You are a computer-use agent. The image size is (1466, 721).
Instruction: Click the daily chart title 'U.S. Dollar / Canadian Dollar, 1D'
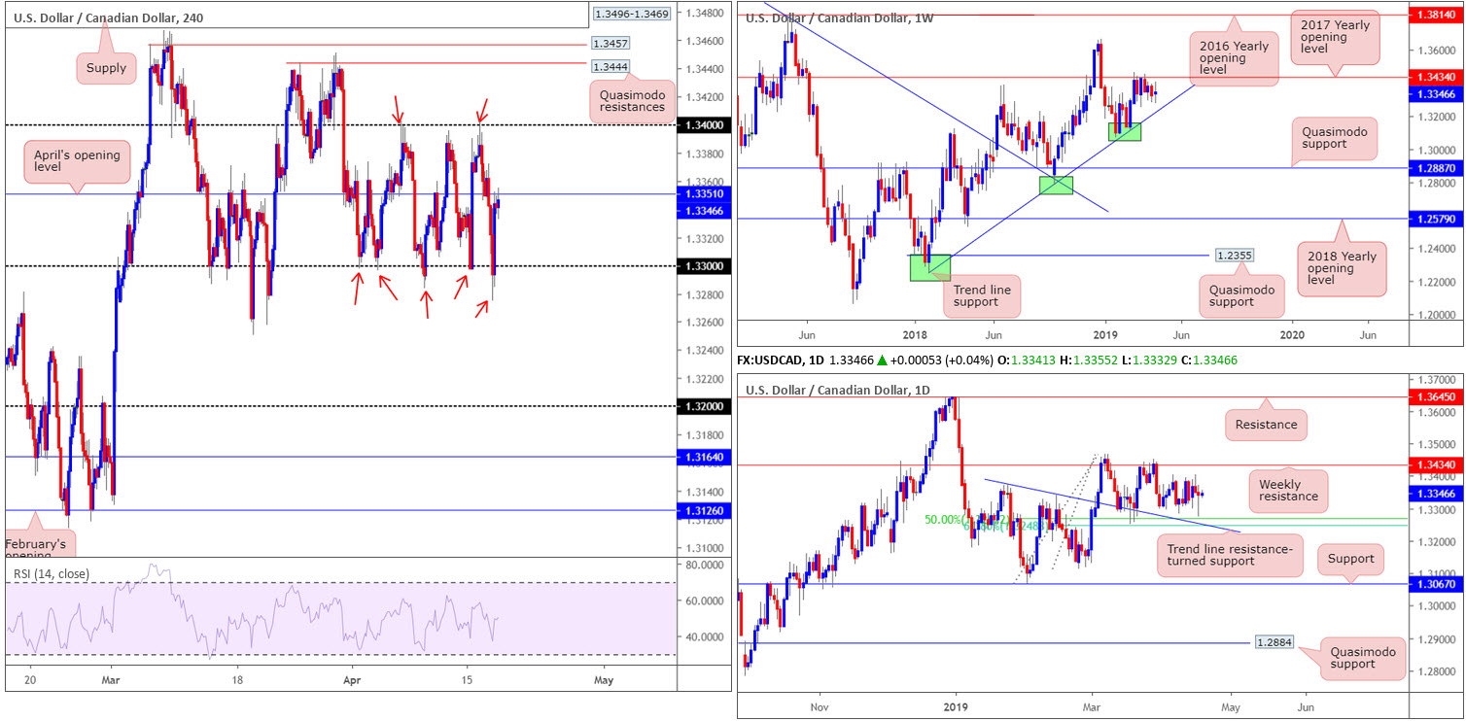tap(838, 391)
